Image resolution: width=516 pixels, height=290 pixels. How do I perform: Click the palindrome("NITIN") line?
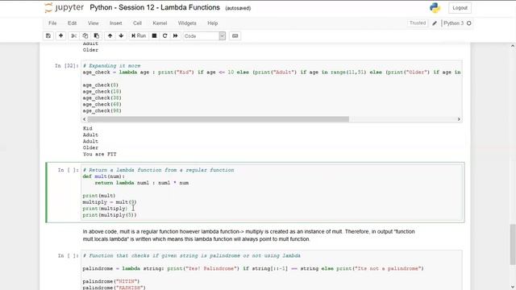point(111,281)
